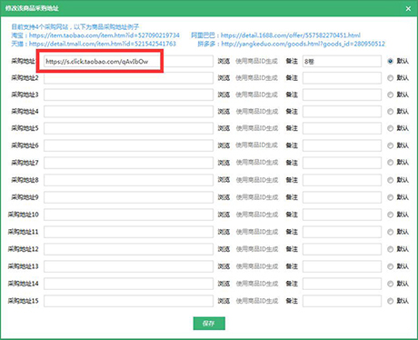Open the 拼多多 yangkeduo.com example link
The width and height of the screenshot is (418, 340).
pyautogui.click(x=303, y=44)
